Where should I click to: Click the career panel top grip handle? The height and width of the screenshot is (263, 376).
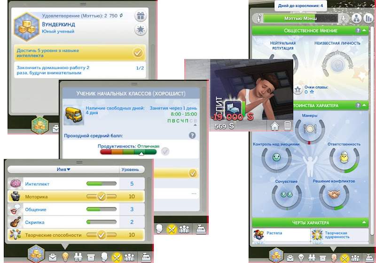tap(134, 84)
